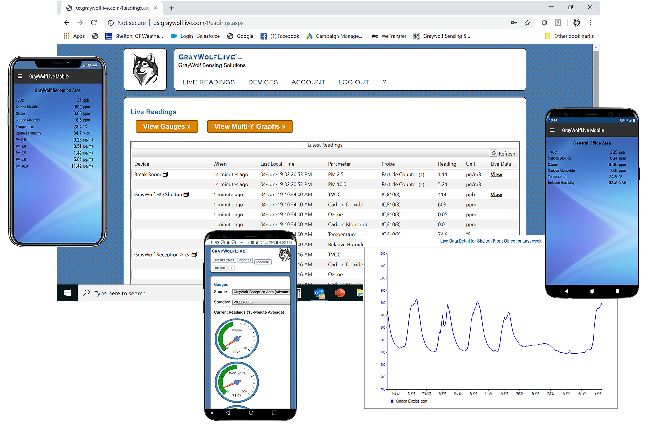The image size is (649, 427).
Task: Refresh the Latest Readings table
Action: 503,153
